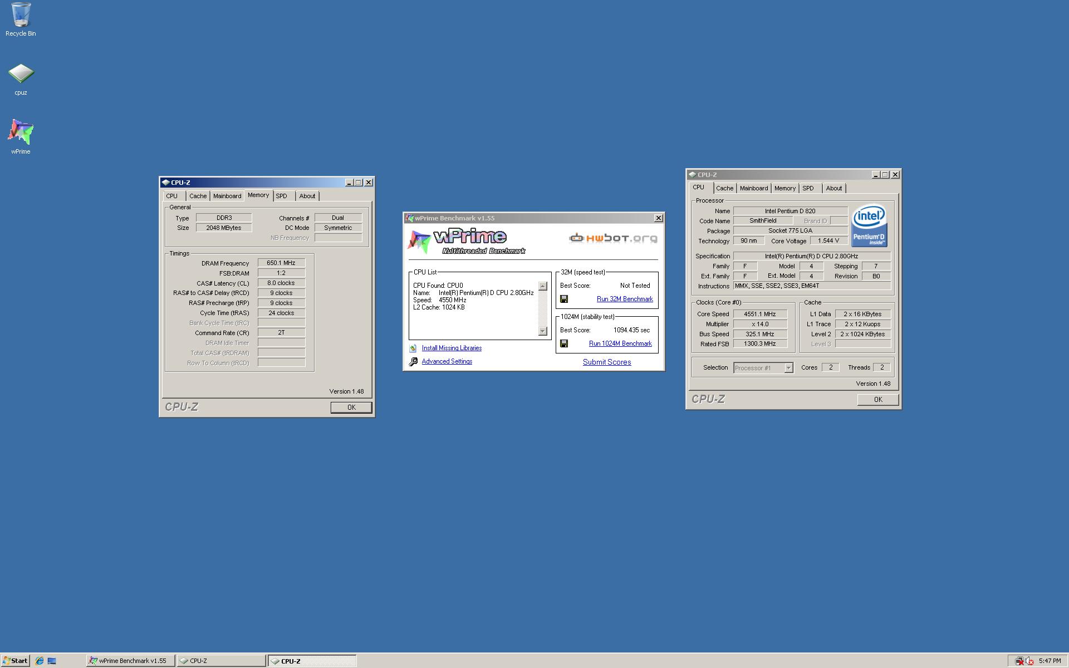Click the floppy save icon under 32M test
Screen dimensions: 1069x668
(563, 299)
